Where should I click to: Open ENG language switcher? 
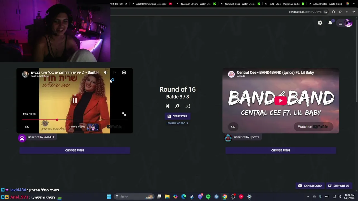pos(327,197)
